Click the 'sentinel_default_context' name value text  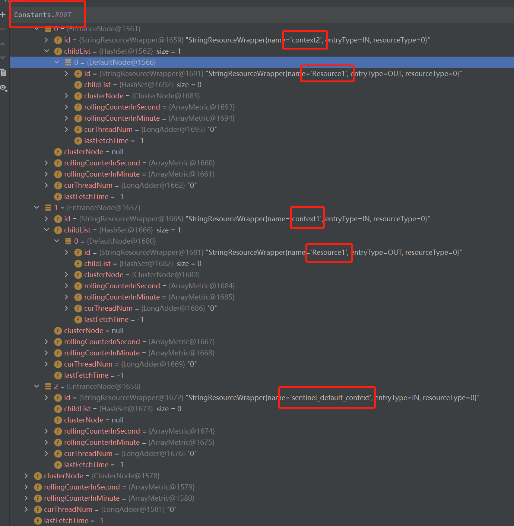pyautogui.click(x=331, y=398)
